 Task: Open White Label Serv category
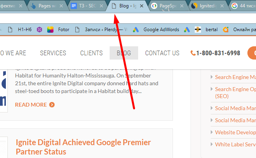point(235,144)
